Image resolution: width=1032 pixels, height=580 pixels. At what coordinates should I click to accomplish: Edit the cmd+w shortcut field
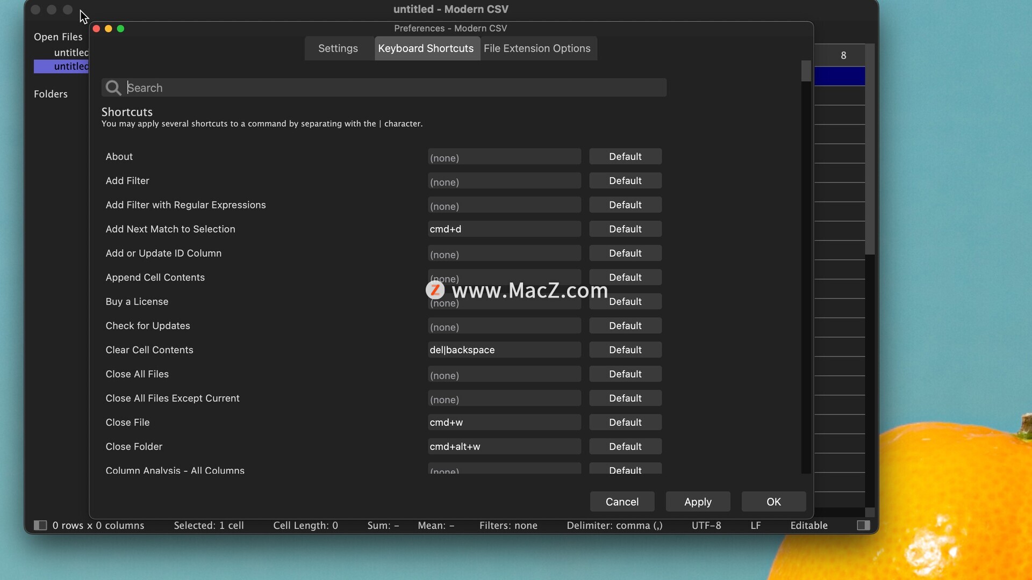504,423
